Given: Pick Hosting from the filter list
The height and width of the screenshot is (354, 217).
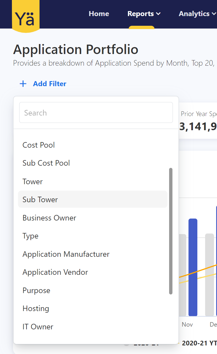Looking at the screenshot, I should coord(36,309).
